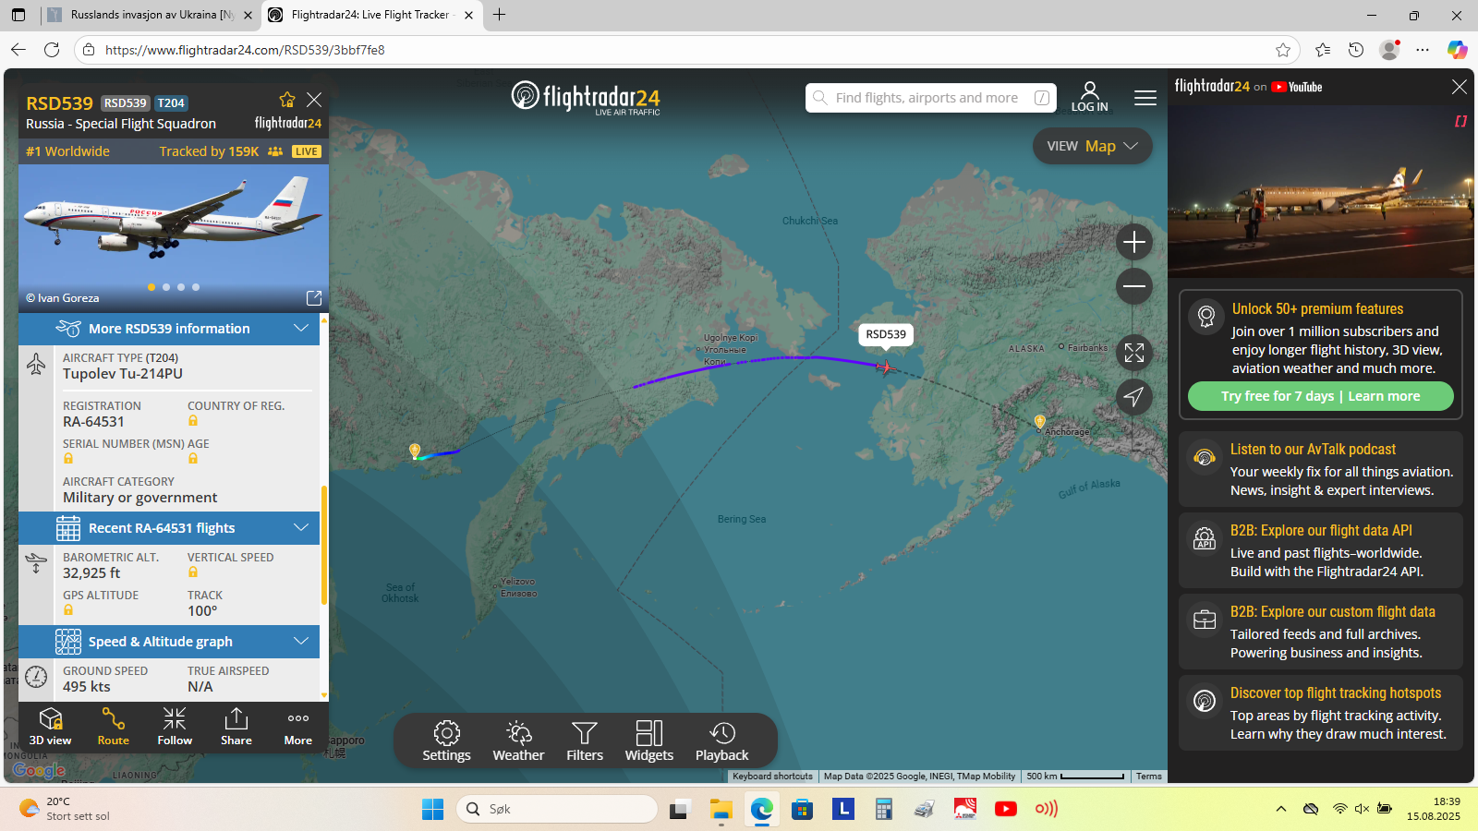Click the Find flights search field
This screenshot has height=831, width=1478.
[x=930, y=98]
